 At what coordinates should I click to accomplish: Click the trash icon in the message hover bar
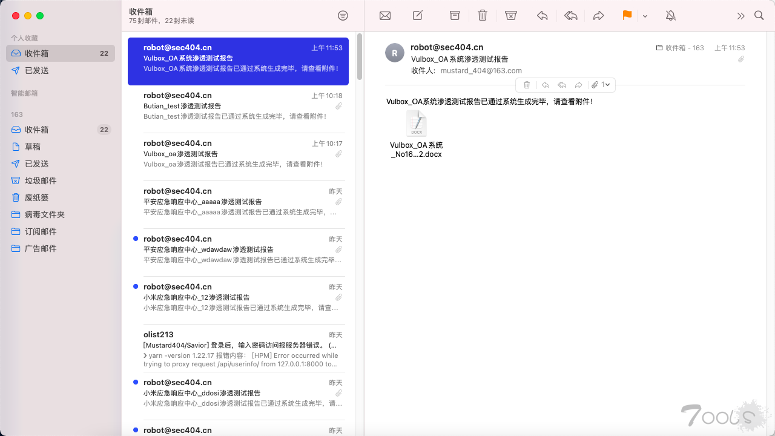[527, 85]
